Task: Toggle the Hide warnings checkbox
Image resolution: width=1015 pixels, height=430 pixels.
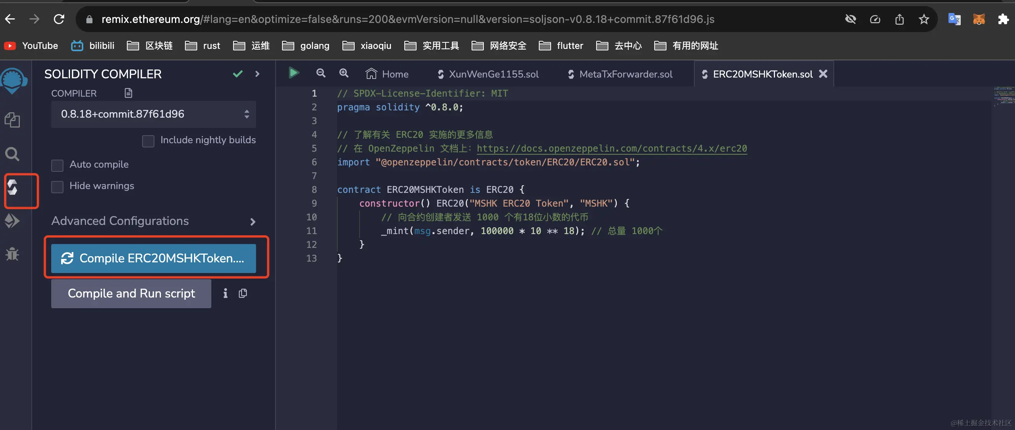Action: point(57,187)
